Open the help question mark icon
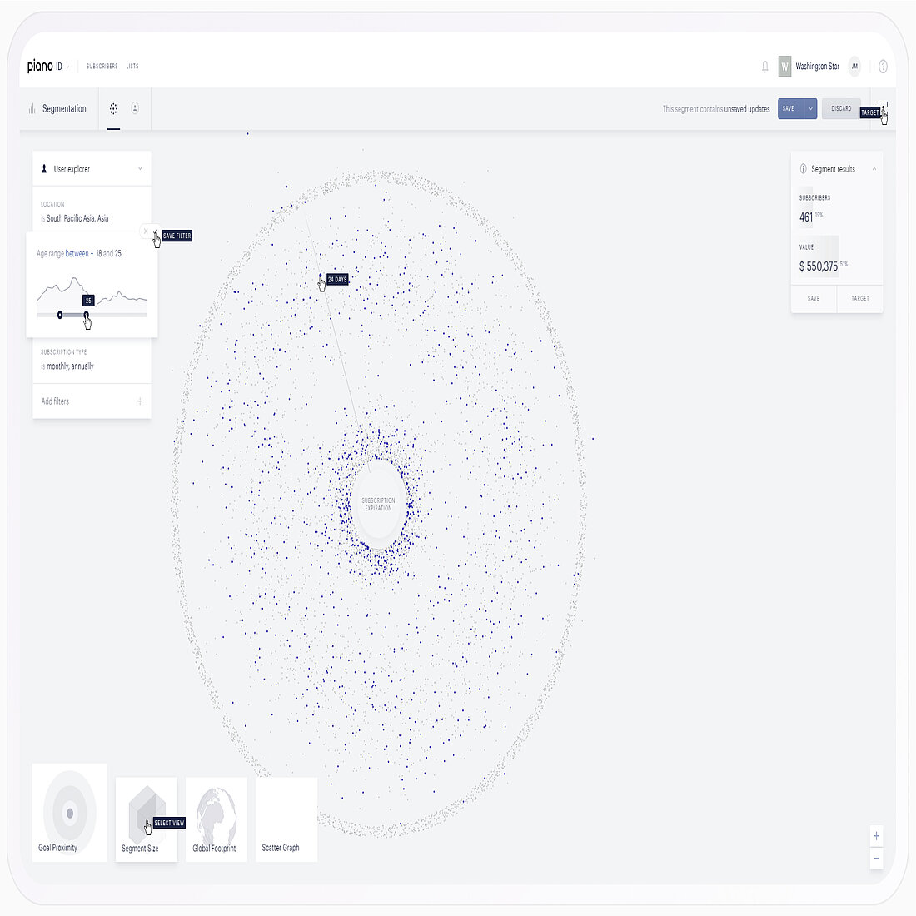 [x=883, y=67]
